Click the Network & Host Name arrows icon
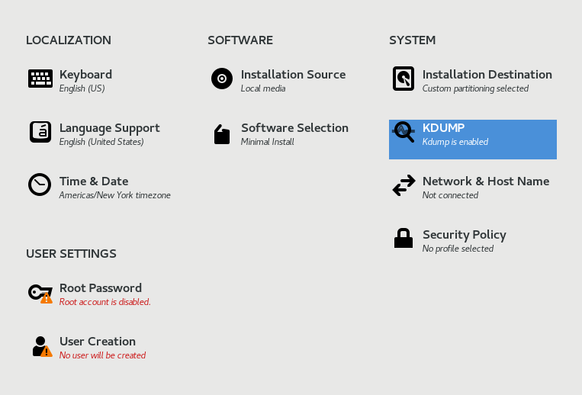The height and width of the screenshot is (395, 582). point(403,185)
